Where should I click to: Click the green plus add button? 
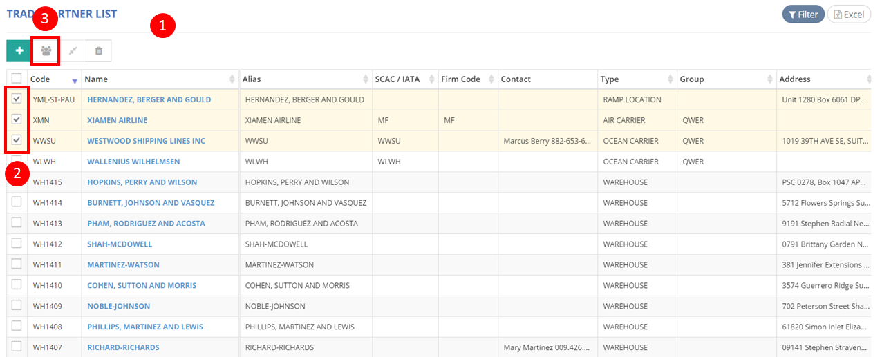[x=19, y=51]
